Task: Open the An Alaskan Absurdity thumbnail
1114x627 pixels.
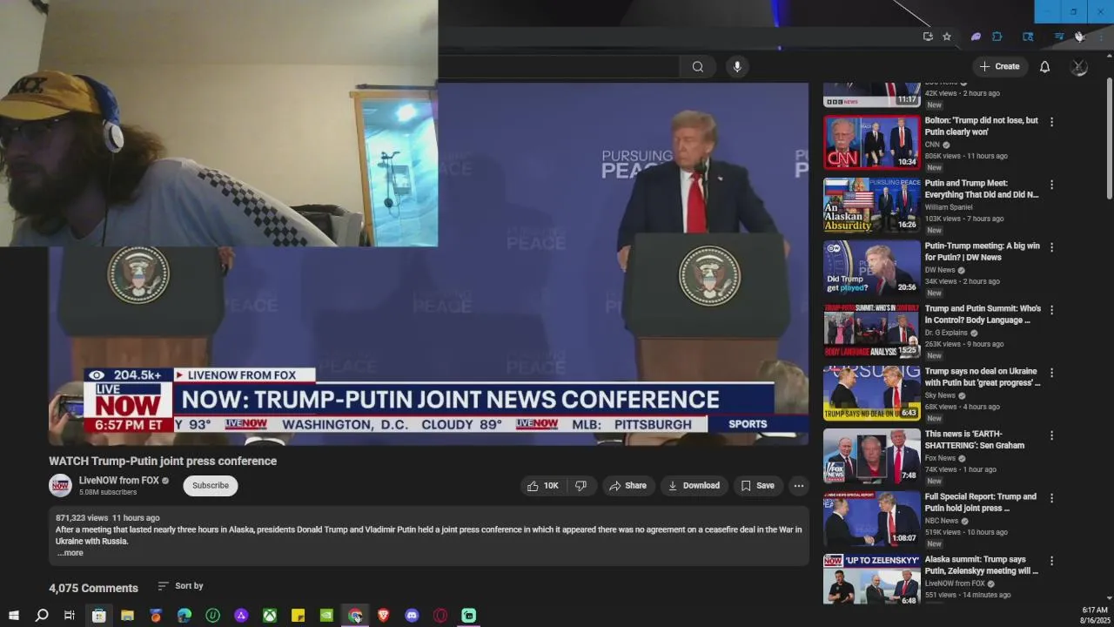Action: [x=871, y=206]
